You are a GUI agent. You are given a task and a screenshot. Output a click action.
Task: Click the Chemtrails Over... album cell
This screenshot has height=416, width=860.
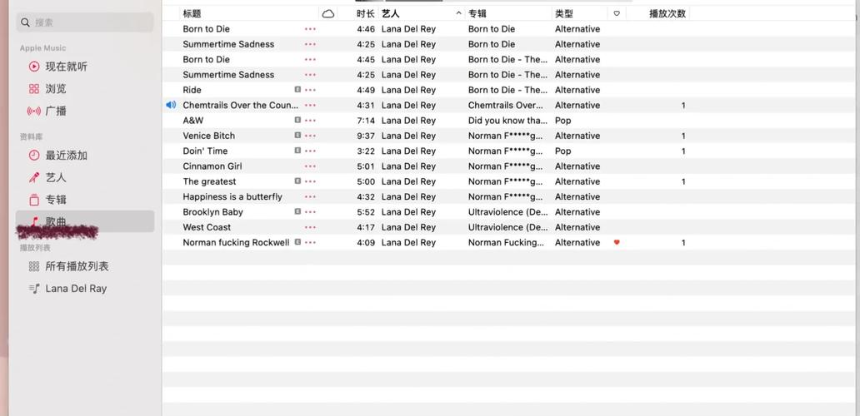point(506,105)
